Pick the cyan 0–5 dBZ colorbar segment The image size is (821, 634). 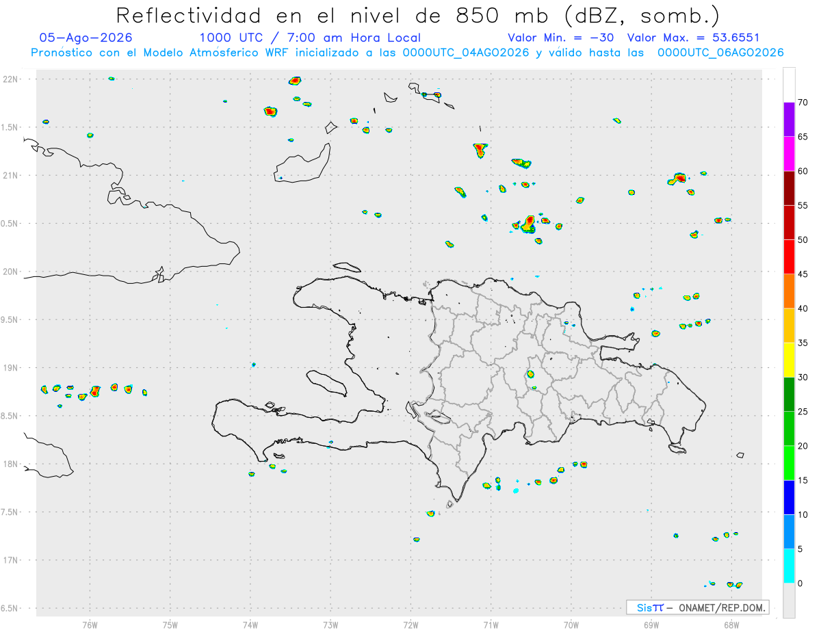click(789, 566)
